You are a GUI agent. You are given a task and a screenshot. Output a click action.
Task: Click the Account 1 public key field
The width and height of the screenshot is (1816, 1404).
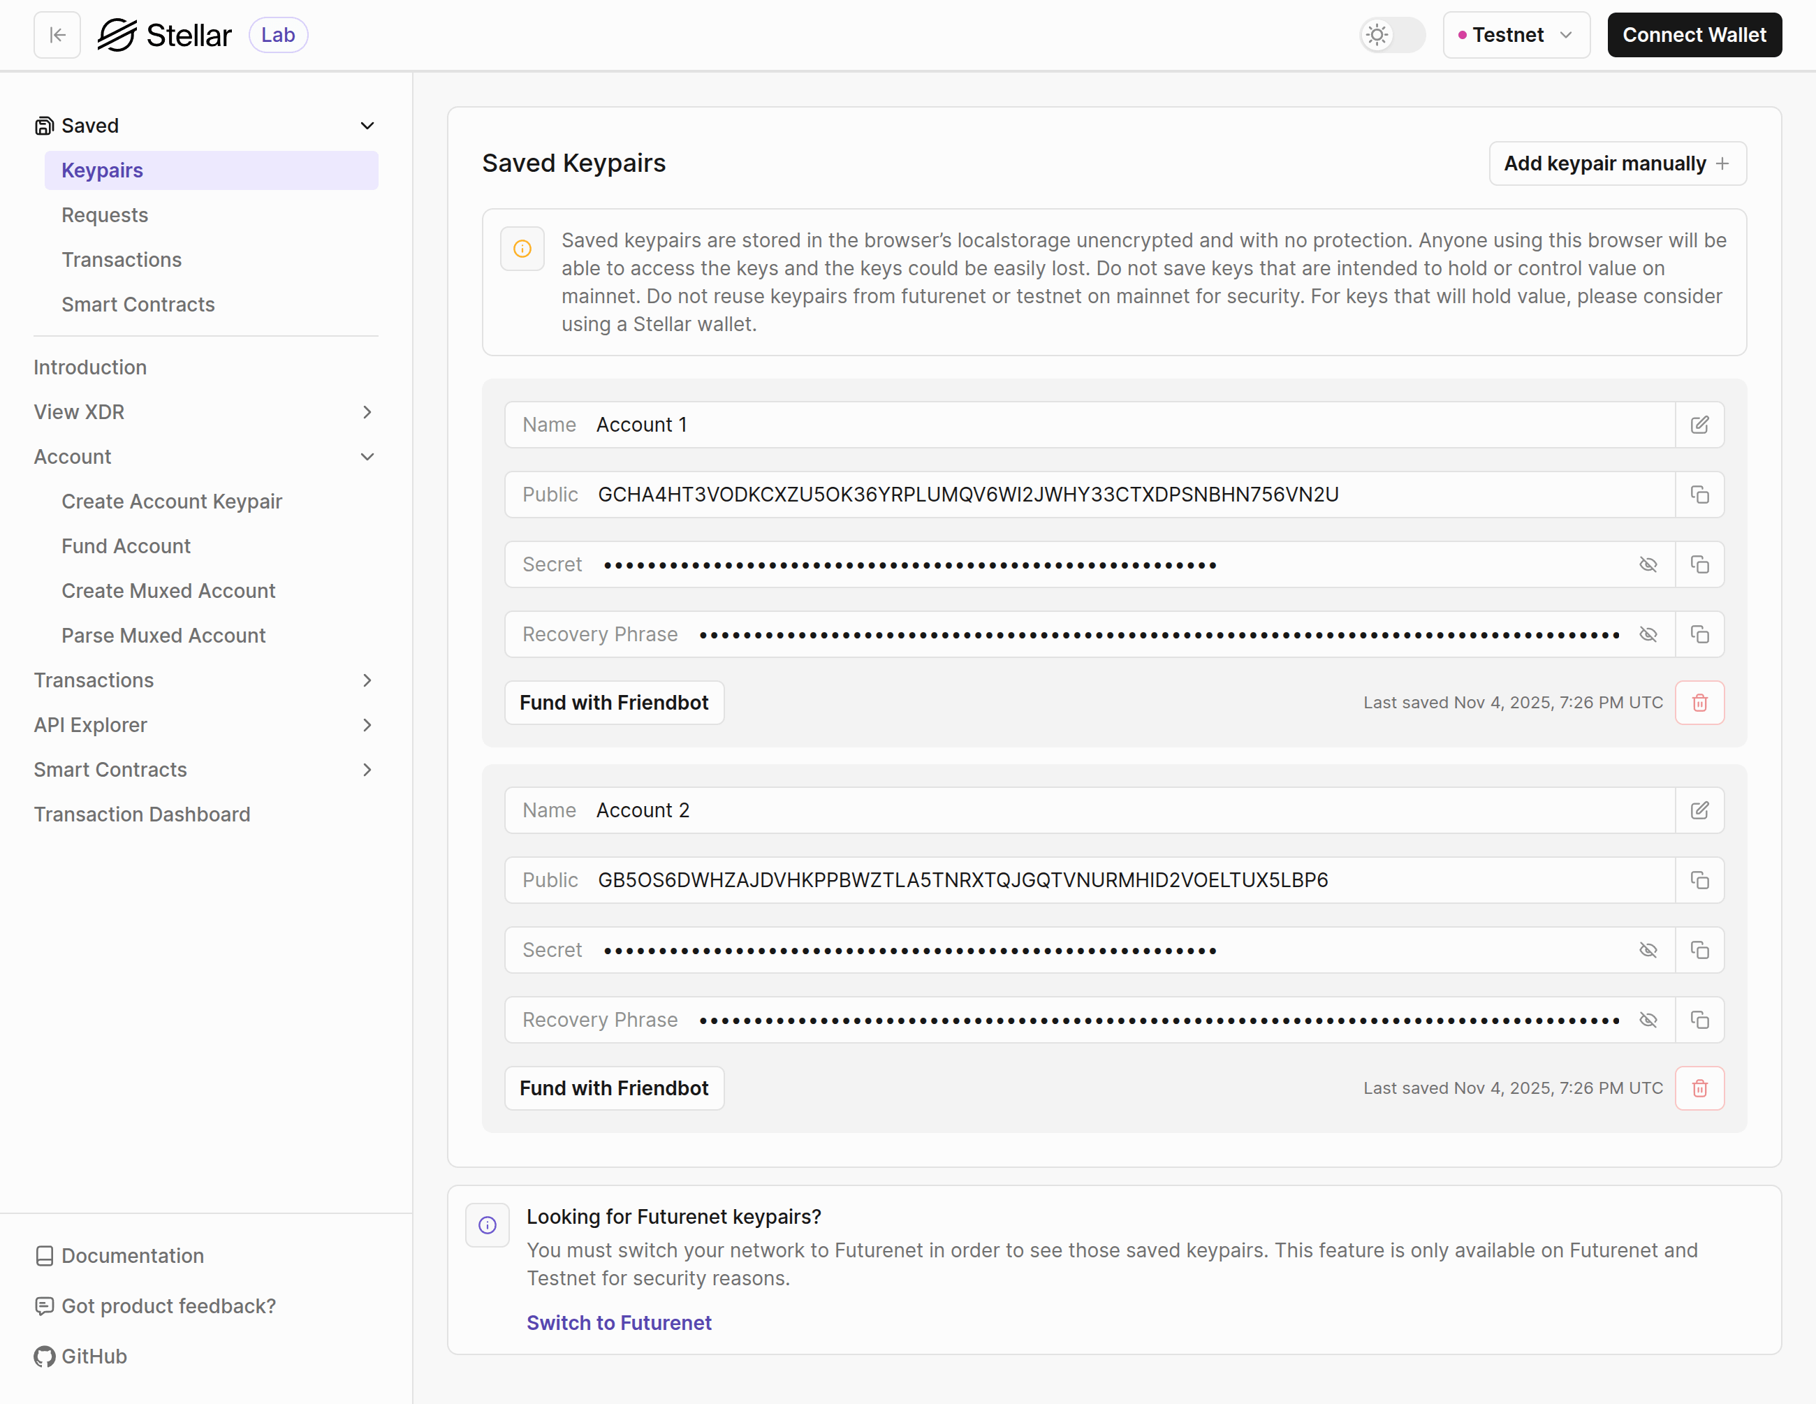point(968,495)
